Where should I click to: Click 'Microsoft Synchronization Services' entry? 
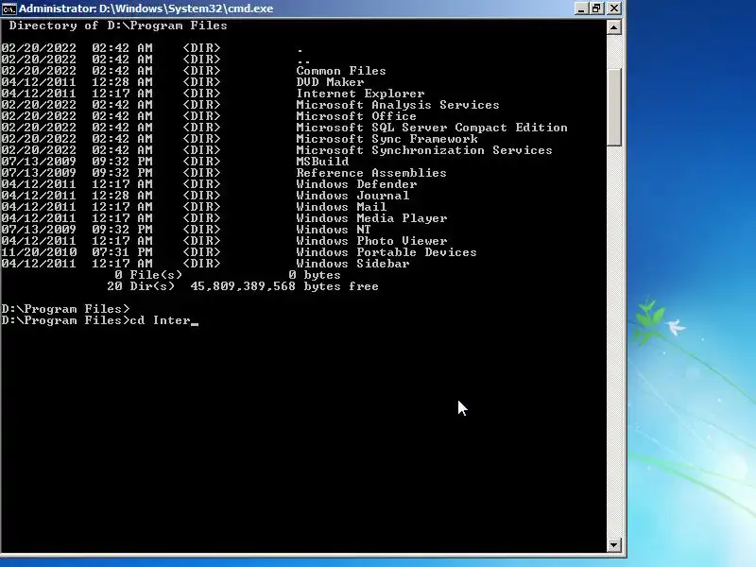(x=424, y=150)
